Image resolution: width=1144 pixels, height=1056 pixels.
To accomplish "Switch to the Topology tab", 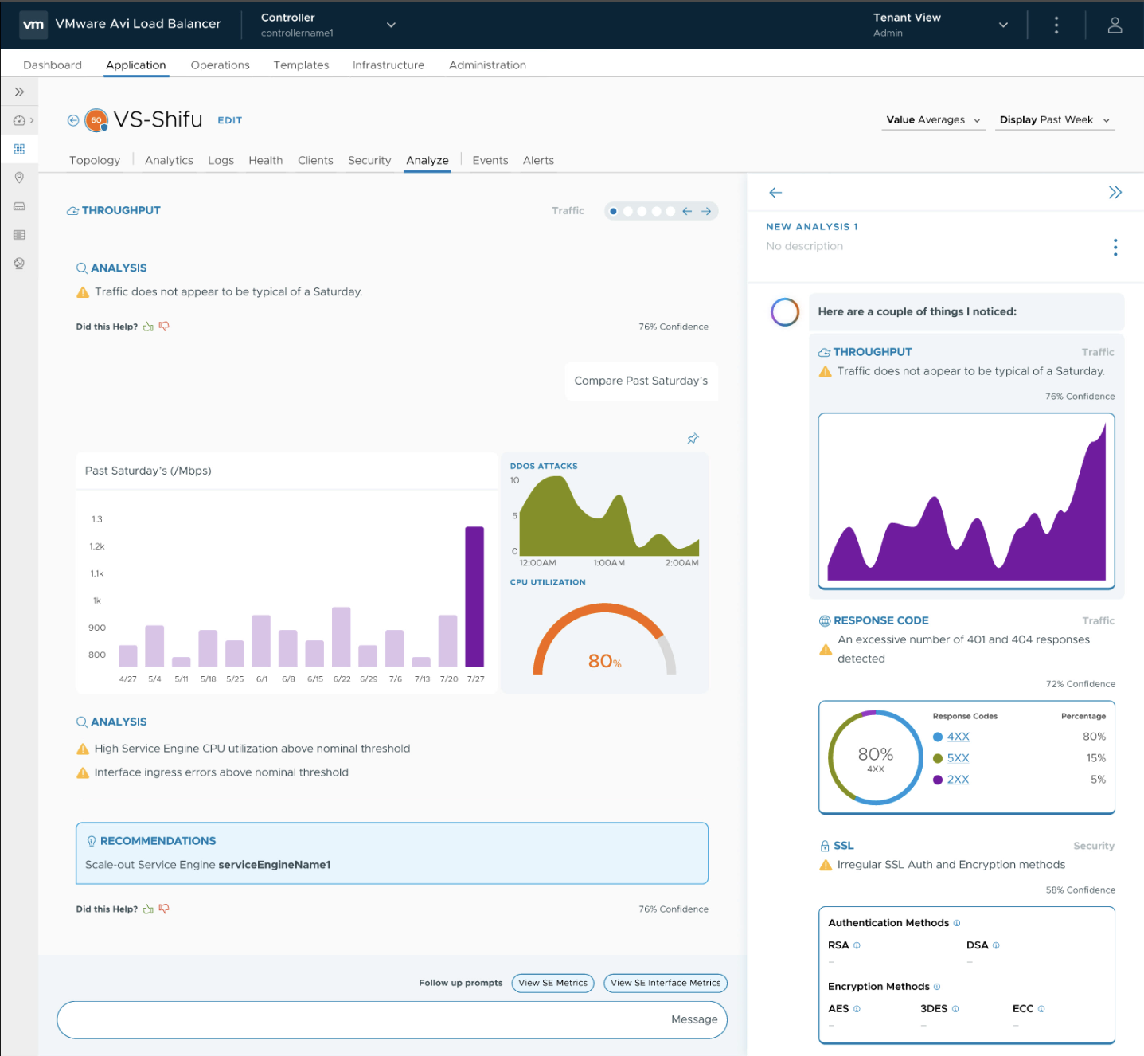I will (x=95, y=161).
